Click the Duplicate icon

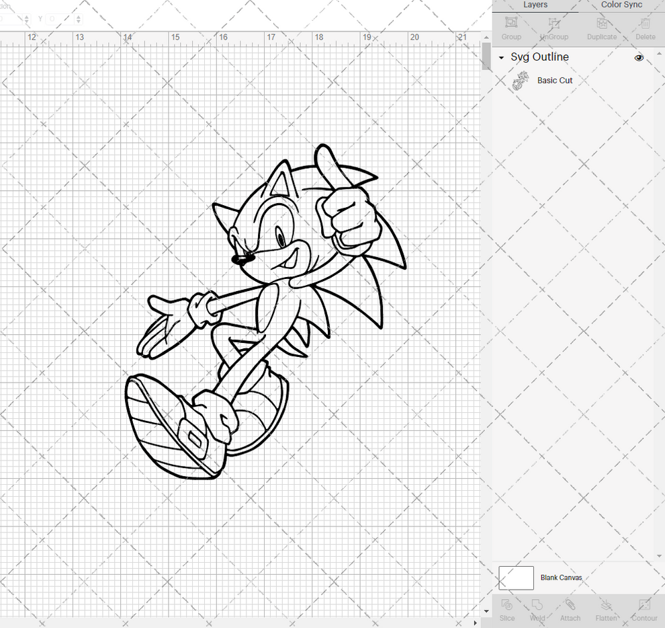point(601,27)
